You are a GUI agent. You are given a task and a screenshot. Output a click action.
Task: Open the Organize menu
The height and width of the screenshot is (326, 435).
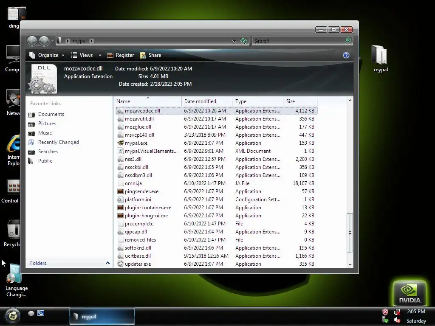(47, 55)
